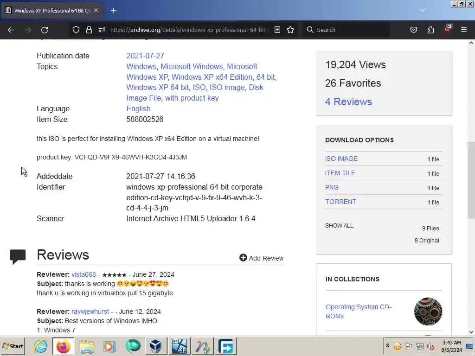Close the Windows XP Professional tab
The height and width of the screenshot is (356, 475).
pos(96,10)
